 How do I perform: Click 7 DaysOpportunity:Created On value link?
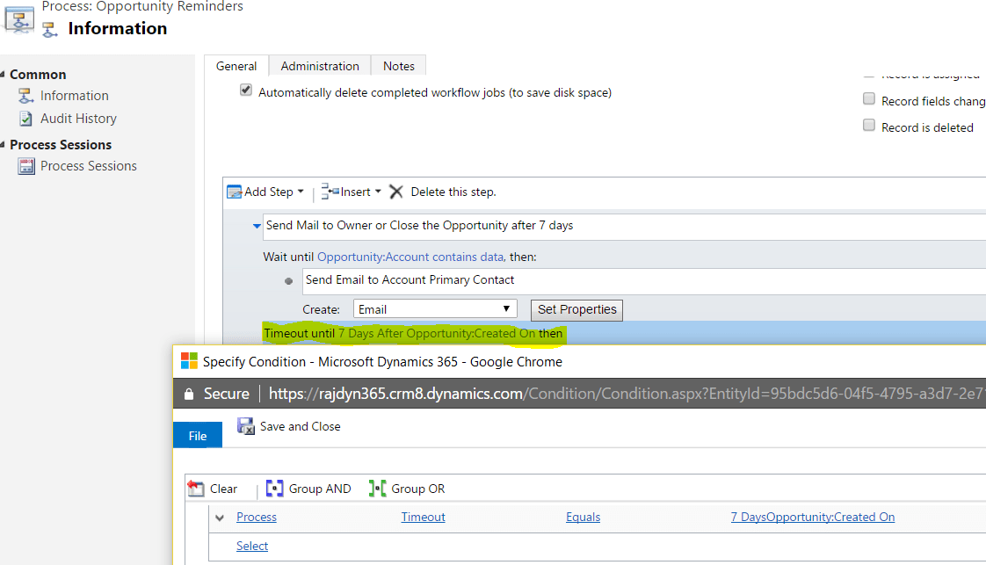pyautogui.click(x=813, y=517)
